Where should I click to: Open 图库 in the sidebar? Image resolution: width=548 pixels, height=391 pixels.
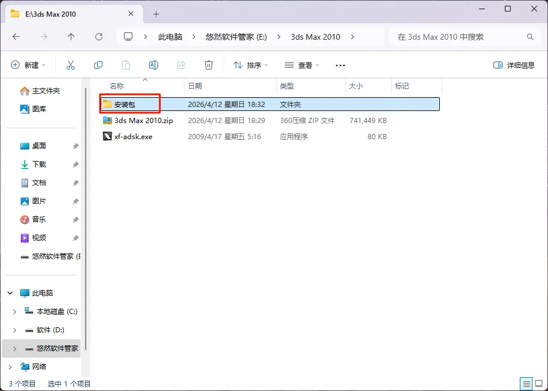click(x=33, y=109)
